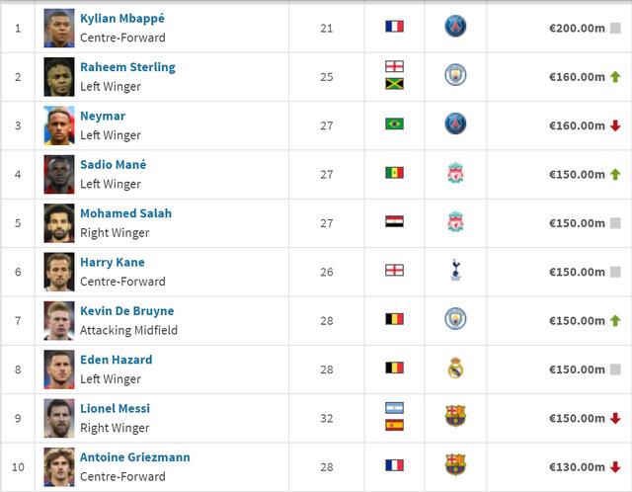Screen dimensions: 632x492
Task: Click Eden Hazard's portrait thumbnail
Action: pos(59,369)
